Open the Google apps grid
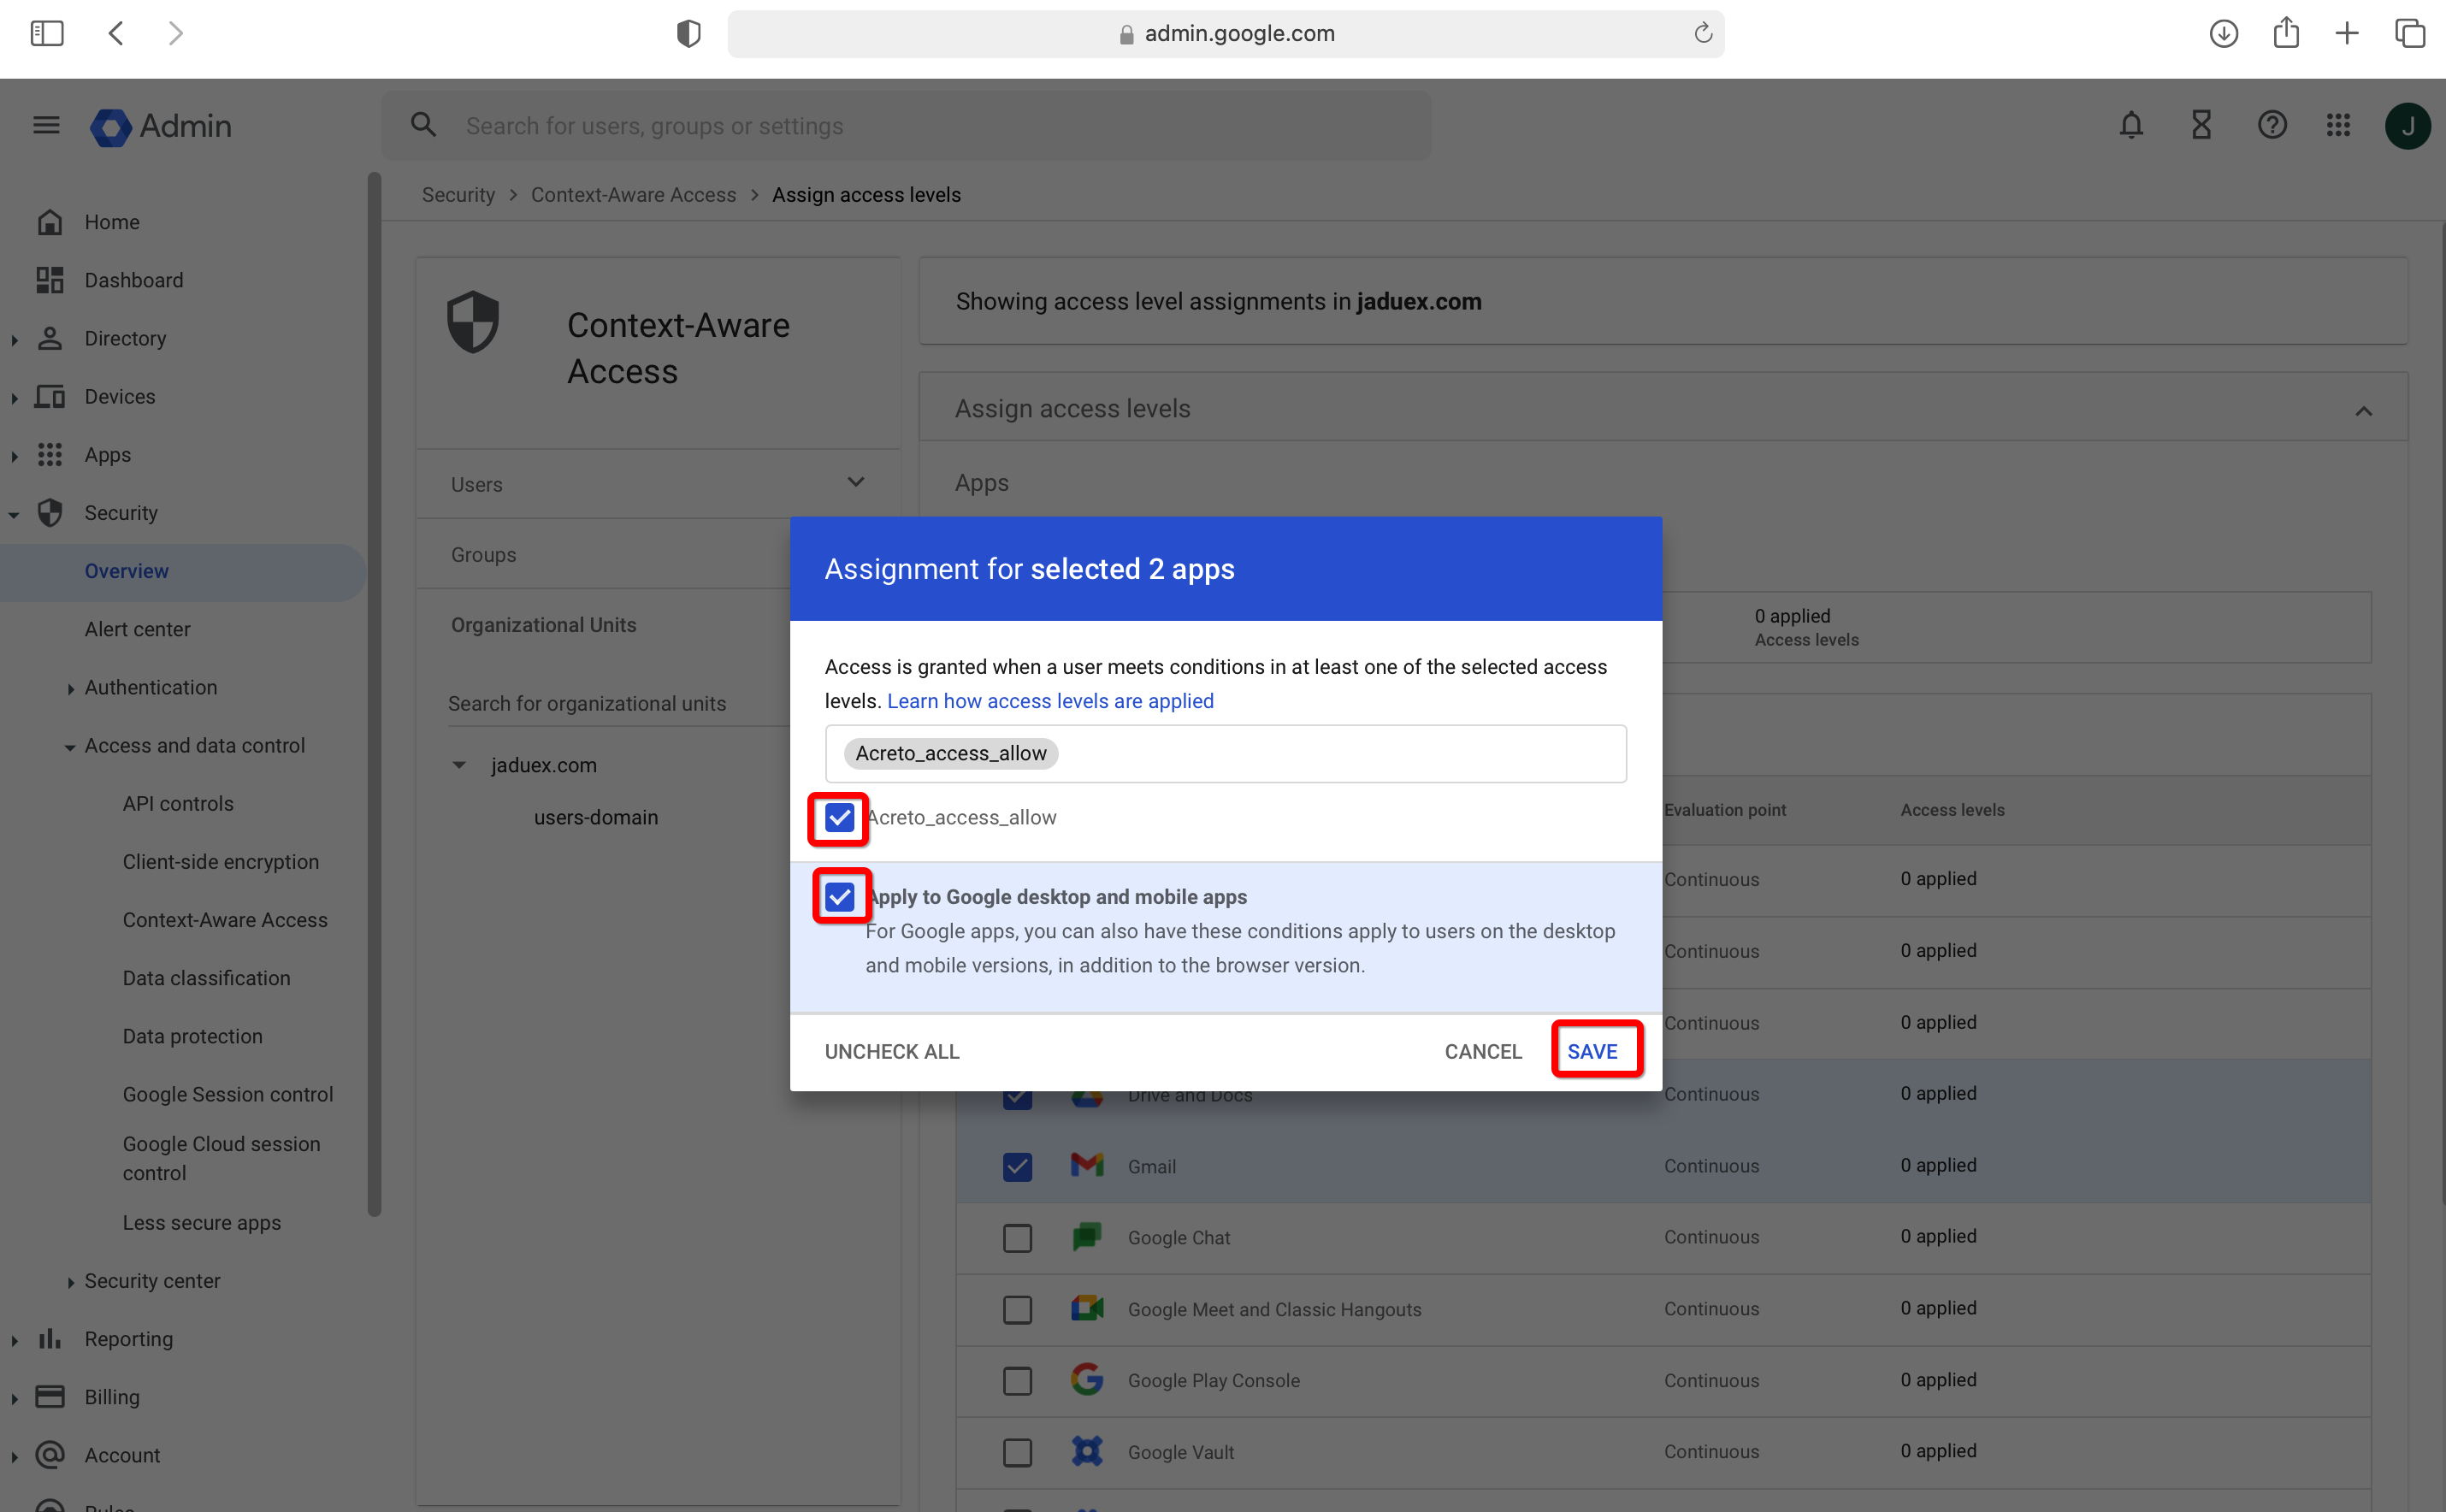Screen dimensions: 2446x1512 point(2338,125)
